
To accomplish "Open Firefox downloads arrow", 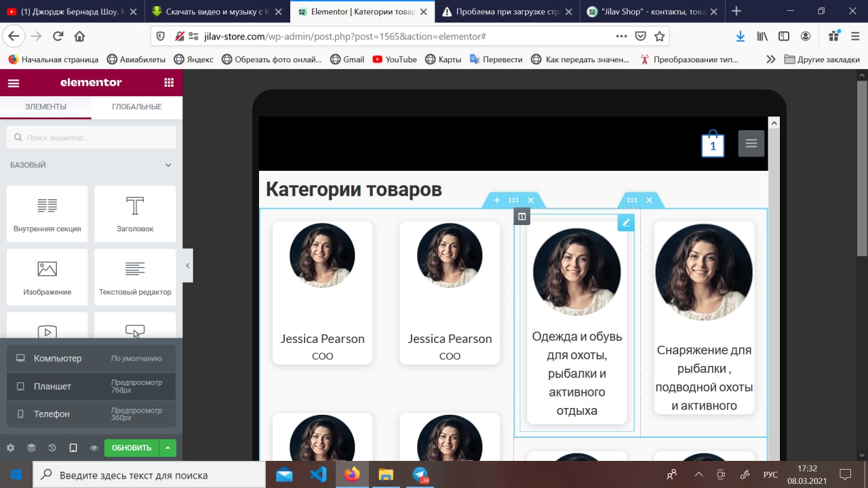I will pyautogui.click(x=741, y=37).
